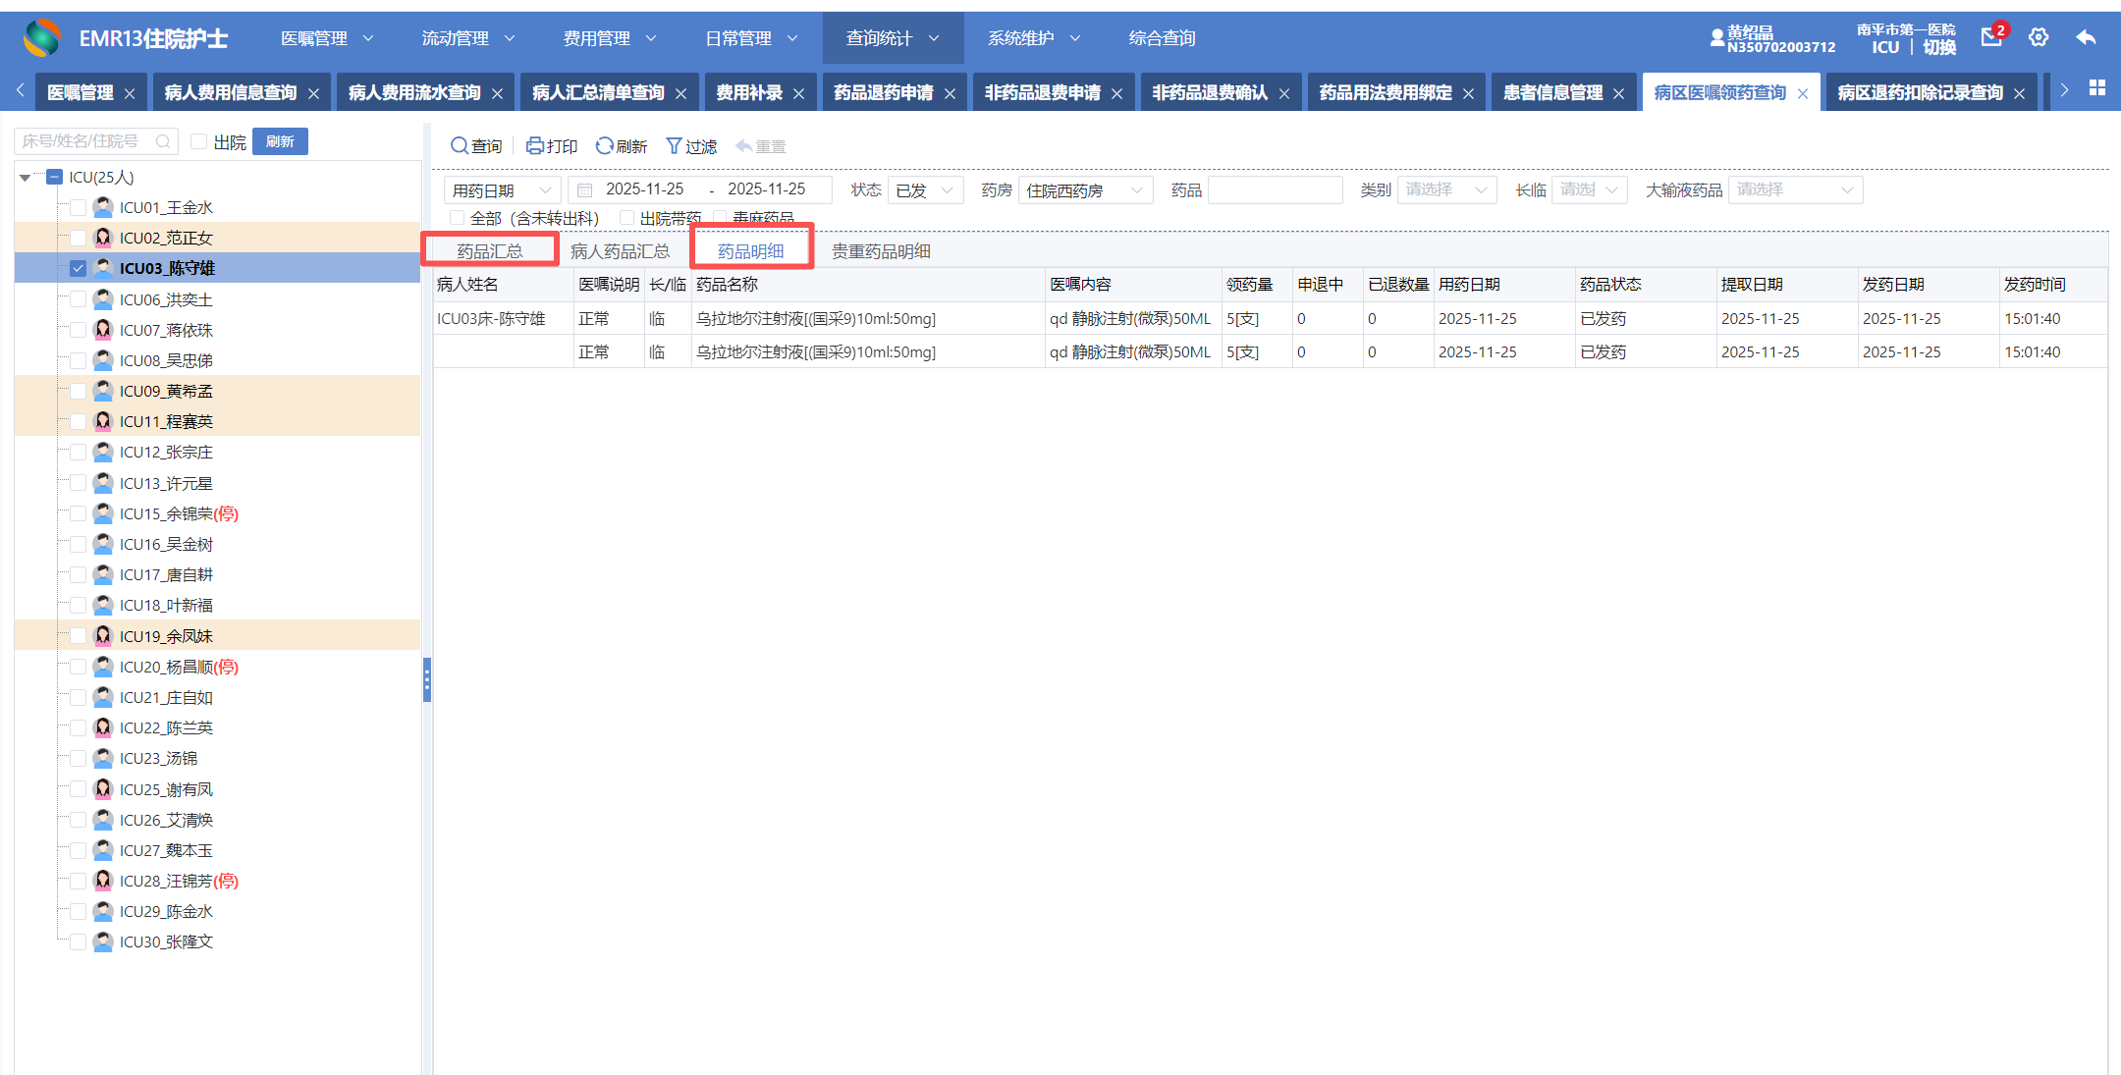The width and height of the screenshot is (2121, 1075).
Task: Check the 出院 checkbox
Action: point(198,141)
